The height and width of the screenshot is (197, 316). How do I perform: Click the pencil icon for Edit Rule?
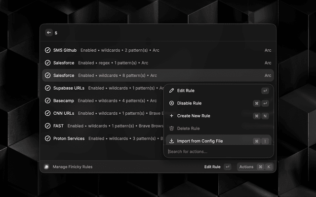(x=171, y=91)
